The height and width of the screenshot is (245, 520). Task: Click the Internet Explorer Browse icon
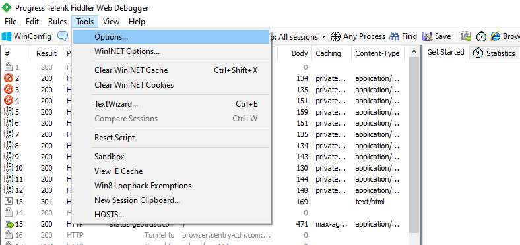496,36
